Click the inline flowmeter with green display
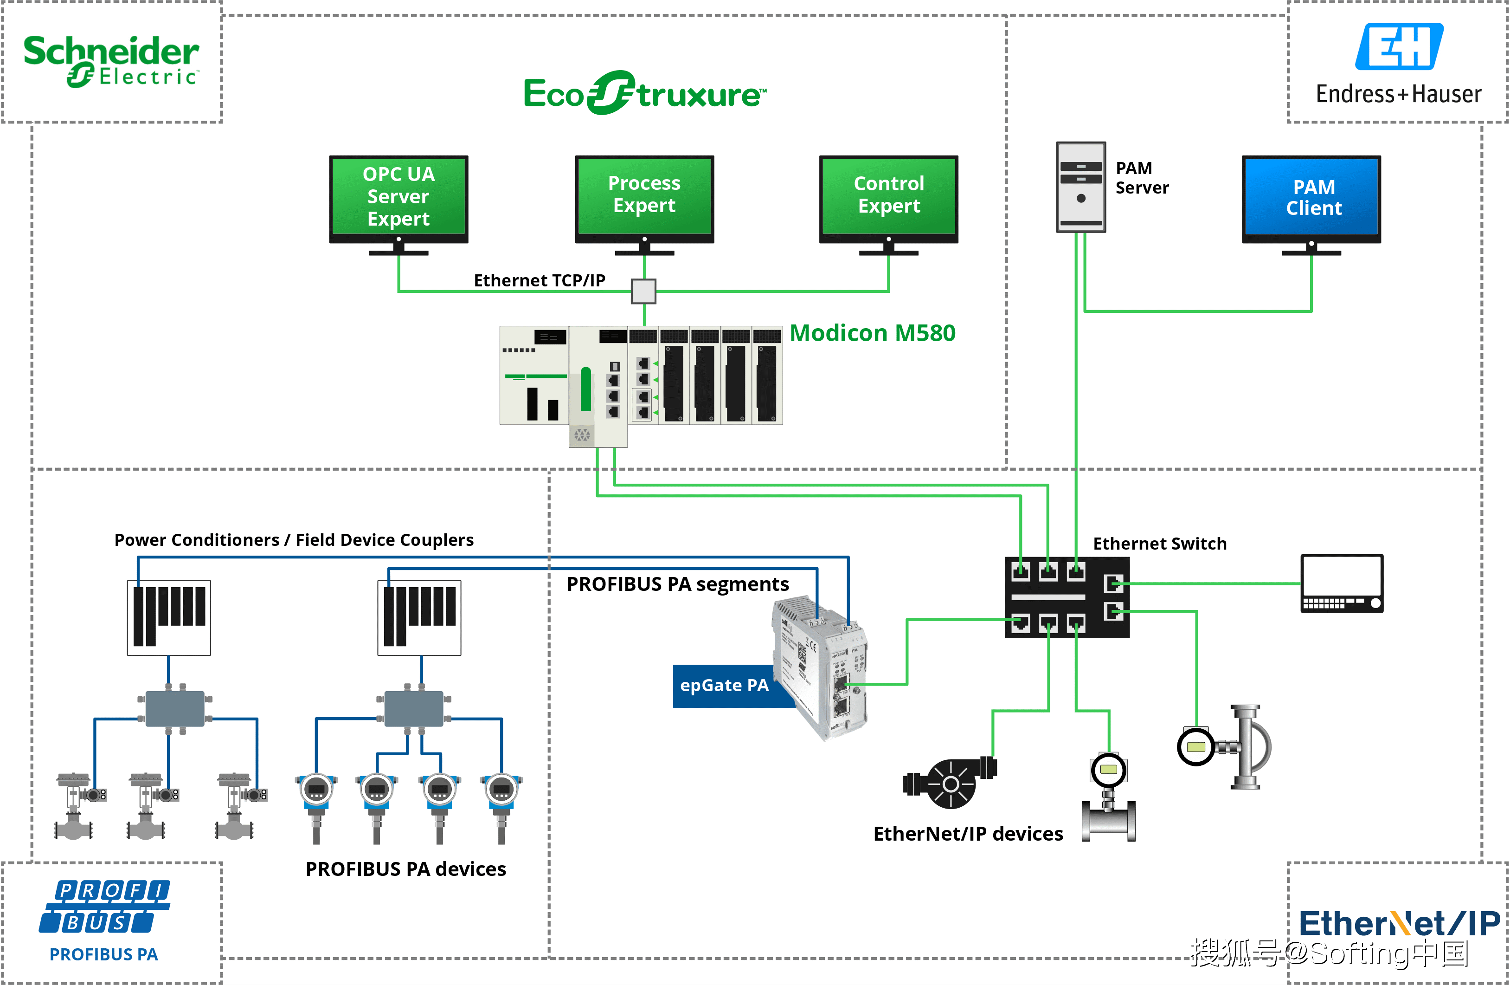Image resolution: width=1510 pixels, height=985 pixels. tap(1108, 797)
